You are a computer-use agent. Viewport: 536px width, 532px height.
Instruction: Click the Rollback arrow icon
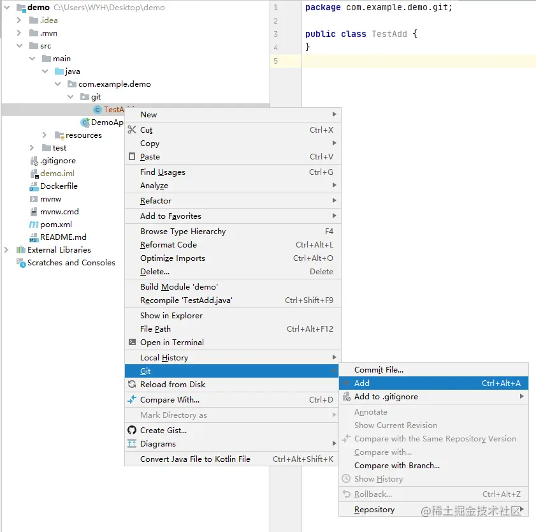[346, 494]
